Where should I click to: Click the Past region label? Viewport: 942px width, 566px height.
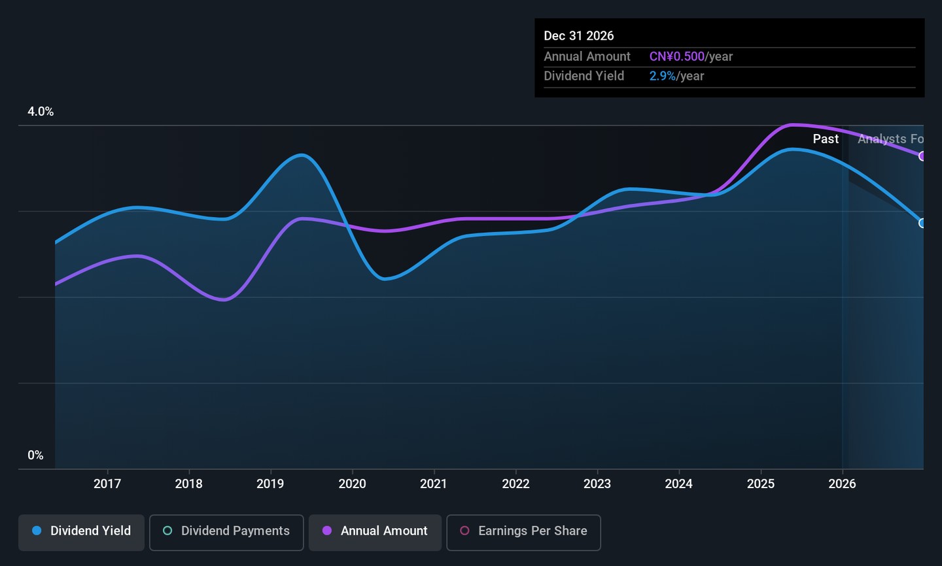[826, 139]
